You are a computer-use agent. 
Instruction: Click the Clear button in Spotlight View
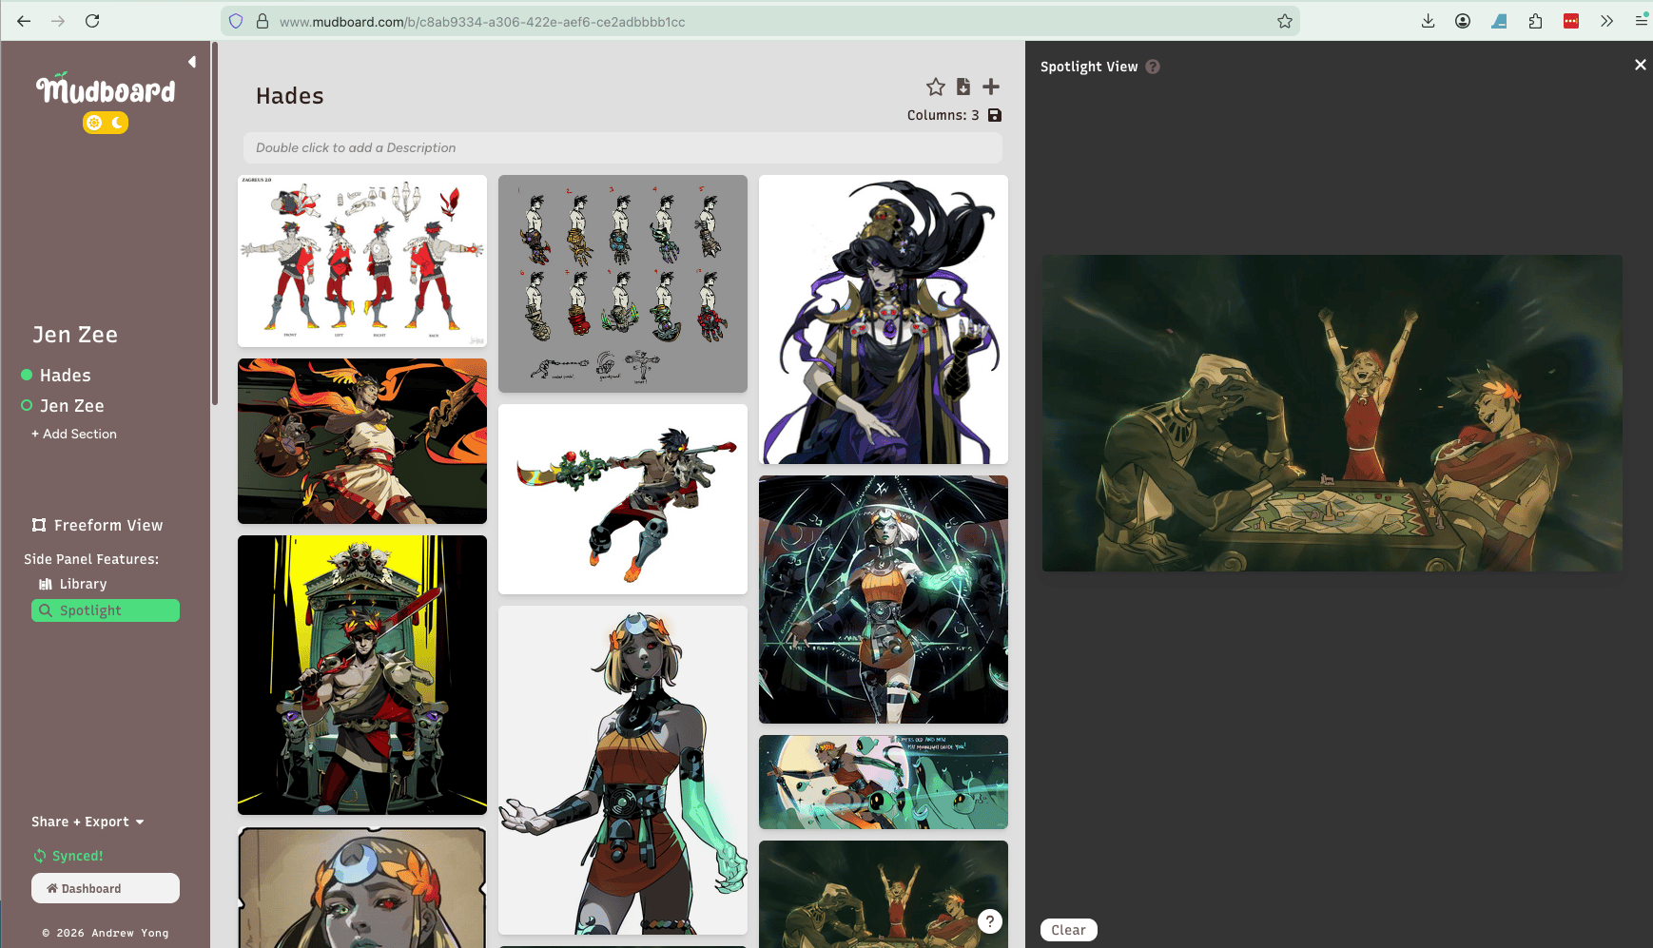(x=1068, y=930)
